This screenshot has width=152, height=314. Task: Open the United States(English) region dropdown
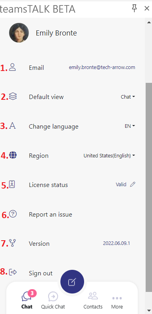pos(109,155)
